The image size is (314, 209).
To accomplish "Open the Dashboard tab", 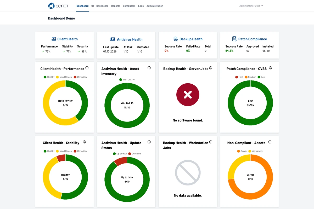I will pyautogui.click(x=82, y=6).
